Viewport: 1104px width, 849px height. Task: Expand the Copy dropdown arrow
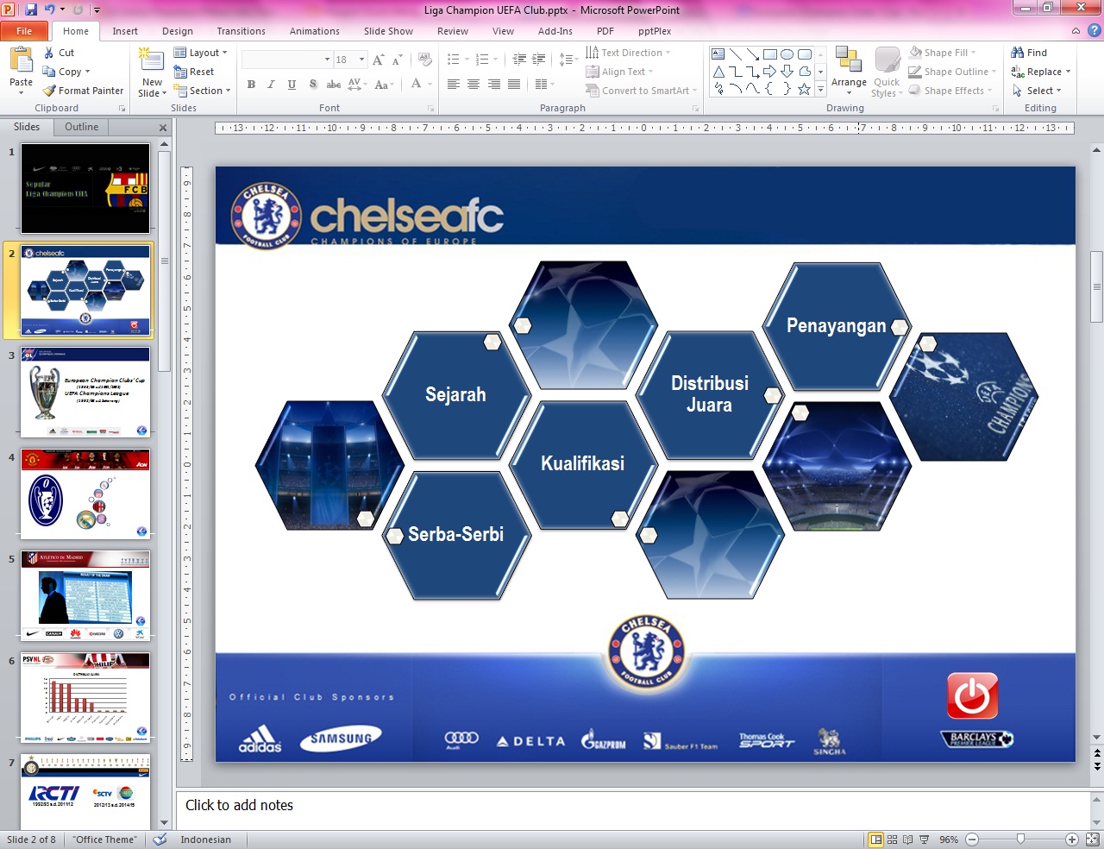coord(87,72)
